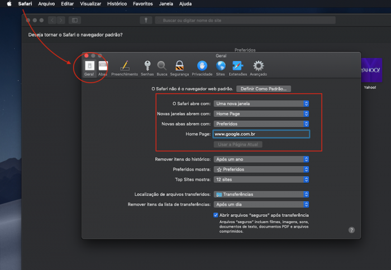Expand the 'O Safari abre com' dropdown

pyautogui.click(x=261, y=103)
